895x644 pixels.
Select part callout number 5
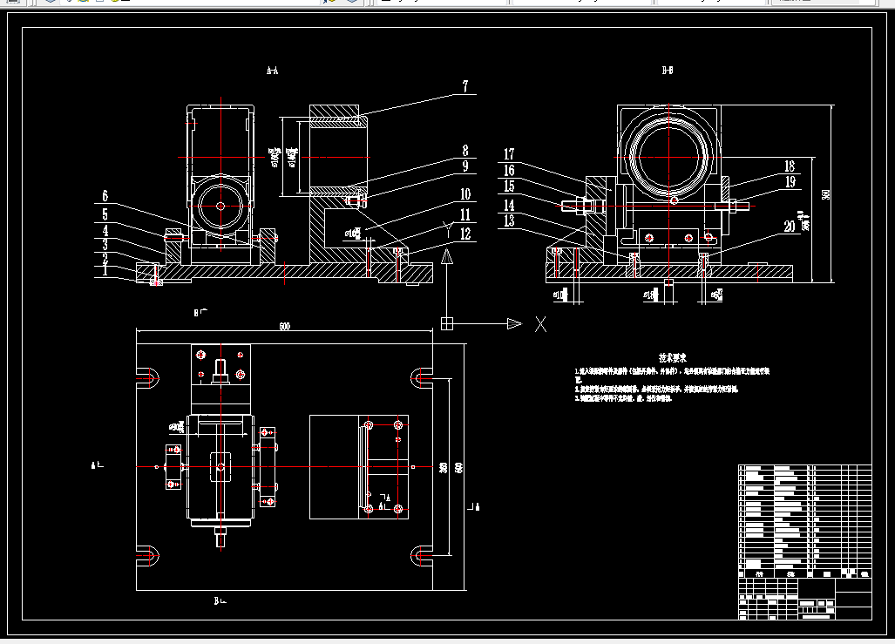pyautogui.click(x=105, y=214)
